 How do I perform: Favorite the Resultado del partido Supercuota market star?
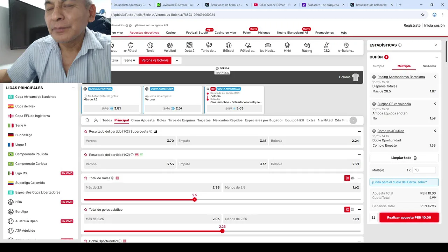pyautogui.click(x=85, y=132)
